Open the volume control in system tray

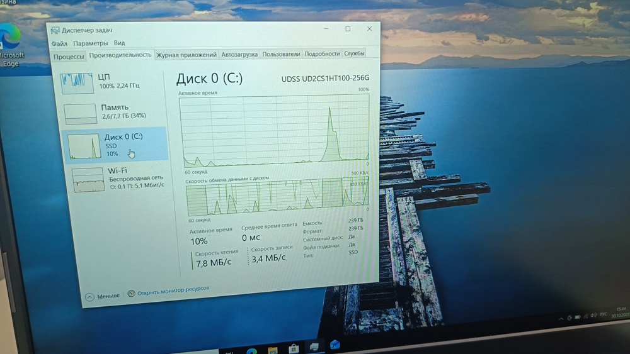coord(593,314)
